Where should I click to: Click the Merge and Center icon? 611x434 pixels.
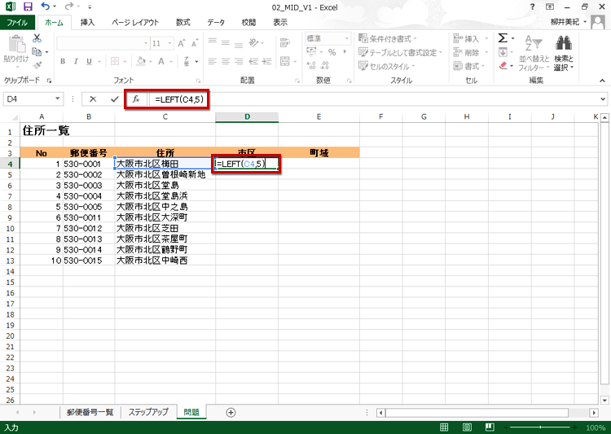[x=285, y=61]
